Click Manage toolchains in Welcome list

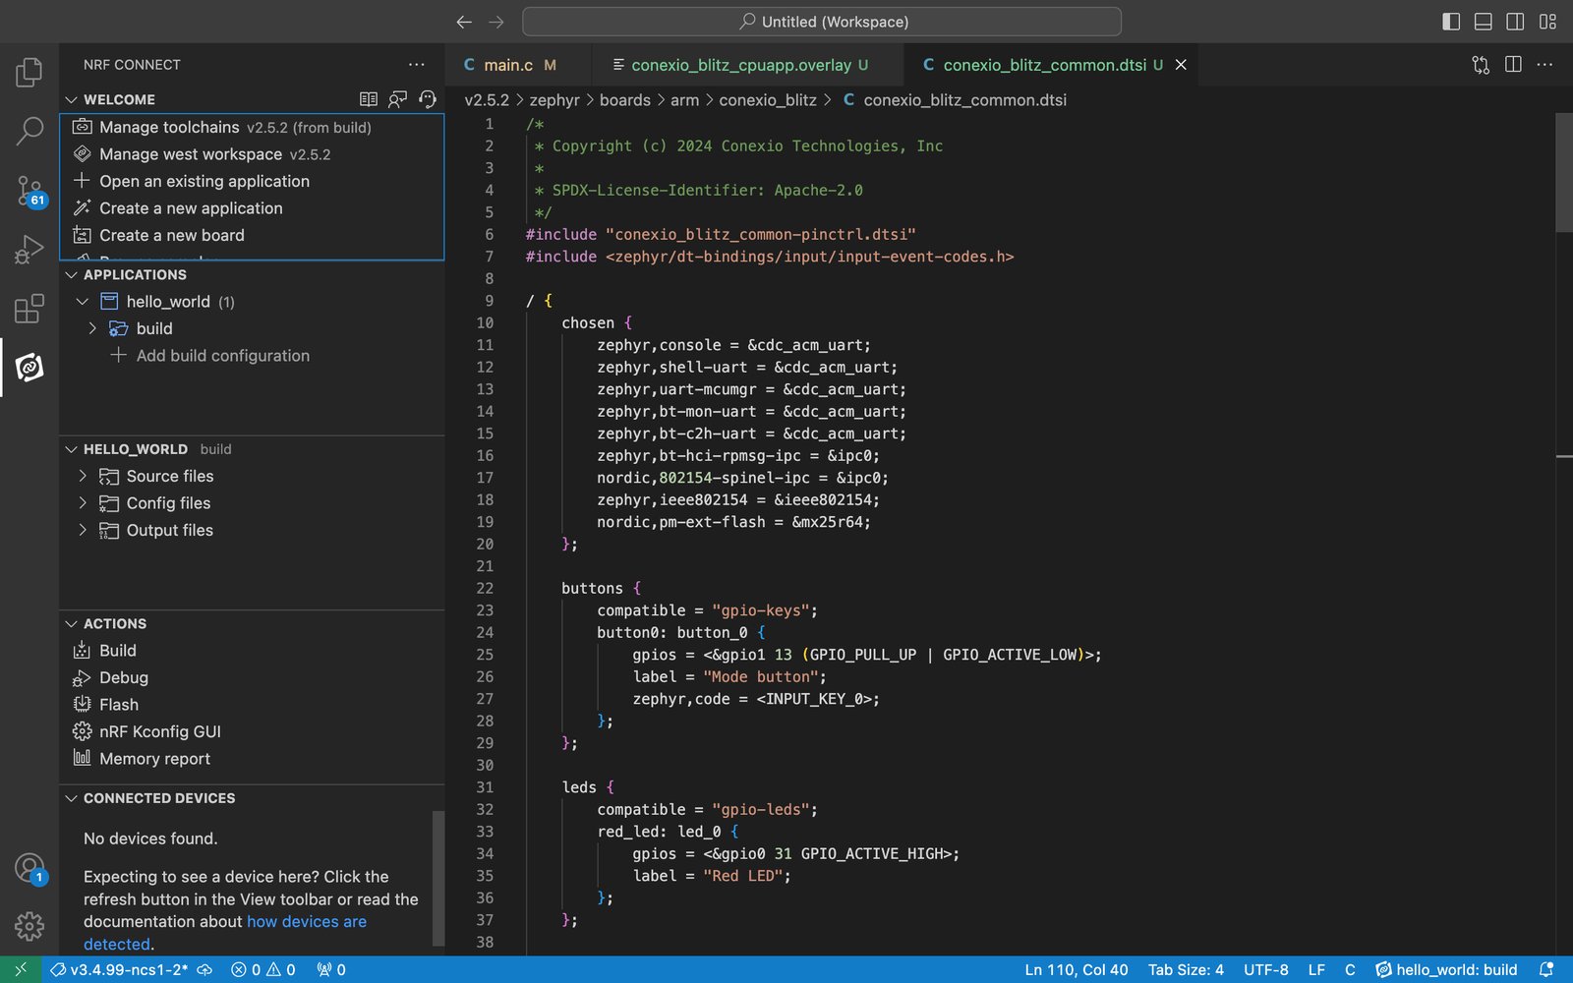[252, 127]
